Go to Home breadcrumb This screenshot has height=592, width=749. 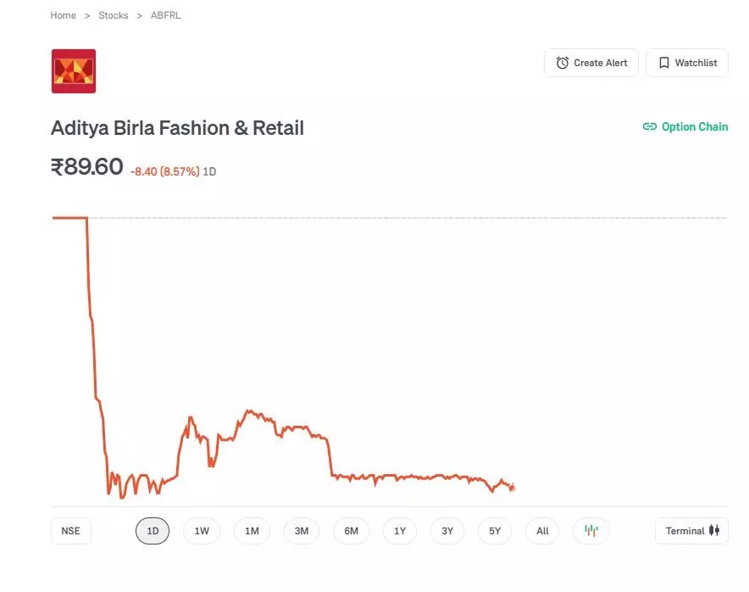click(x=63, y=15)
